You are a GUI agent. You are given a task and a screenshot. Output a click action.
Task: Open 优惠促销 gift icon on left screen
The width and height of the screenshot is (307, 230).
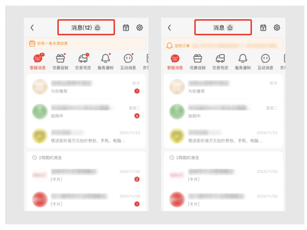click(x=60, y=62)
